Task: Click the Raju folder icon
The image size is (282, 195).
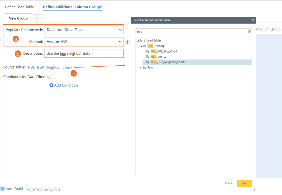Action: (x=144, y=67)
